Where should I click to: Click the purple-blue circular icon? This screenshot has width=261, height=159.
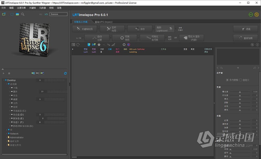(x=129, y=45)
